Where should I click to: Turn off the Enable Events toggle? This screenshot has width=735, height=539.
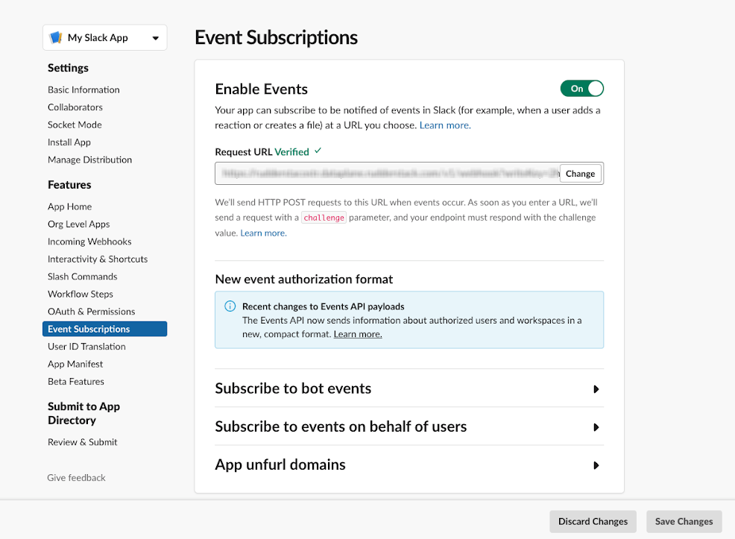581,89
